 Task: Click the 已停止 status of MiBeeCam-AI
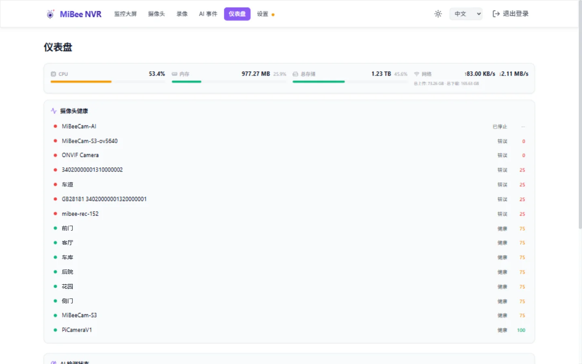500,127
